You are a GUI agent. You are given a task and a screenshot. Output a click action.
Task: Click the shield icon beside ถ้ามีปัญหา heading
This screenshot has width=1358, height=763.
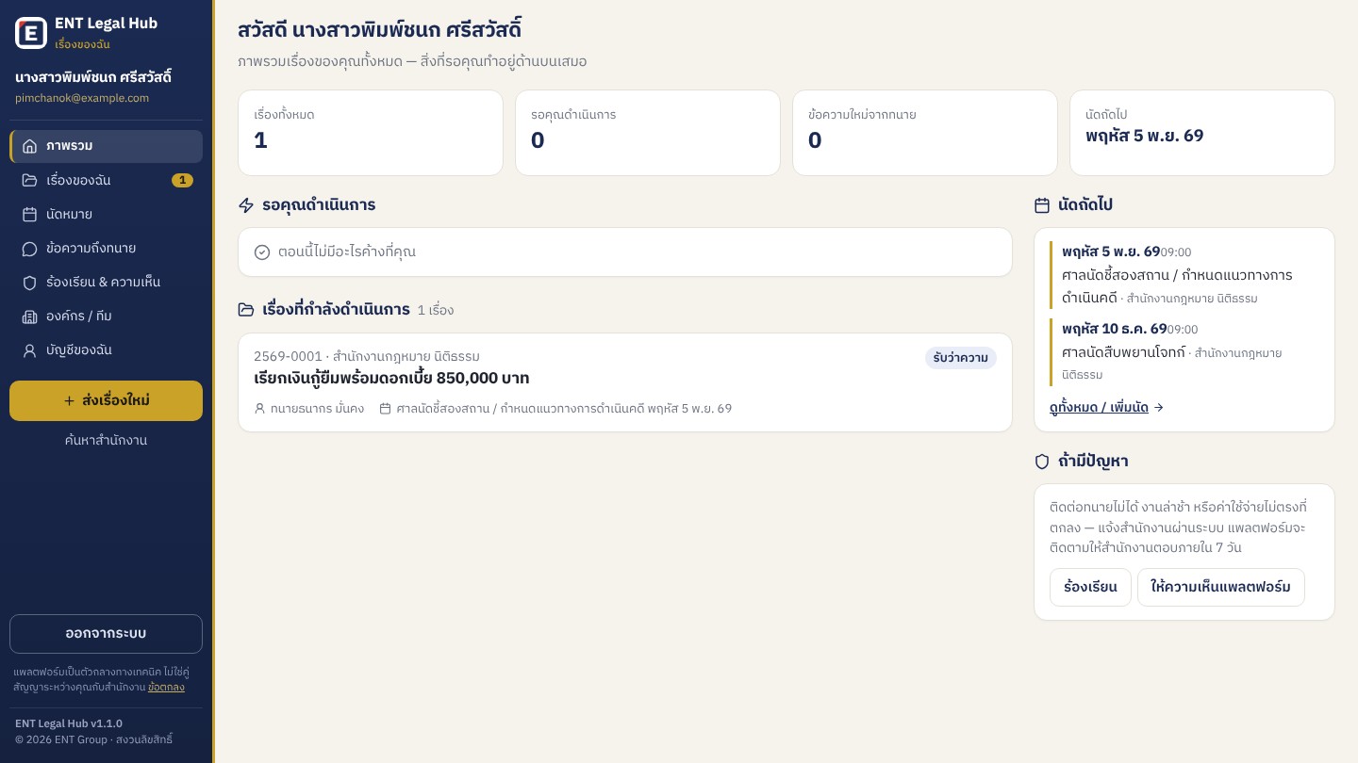tap(1042, 462)
